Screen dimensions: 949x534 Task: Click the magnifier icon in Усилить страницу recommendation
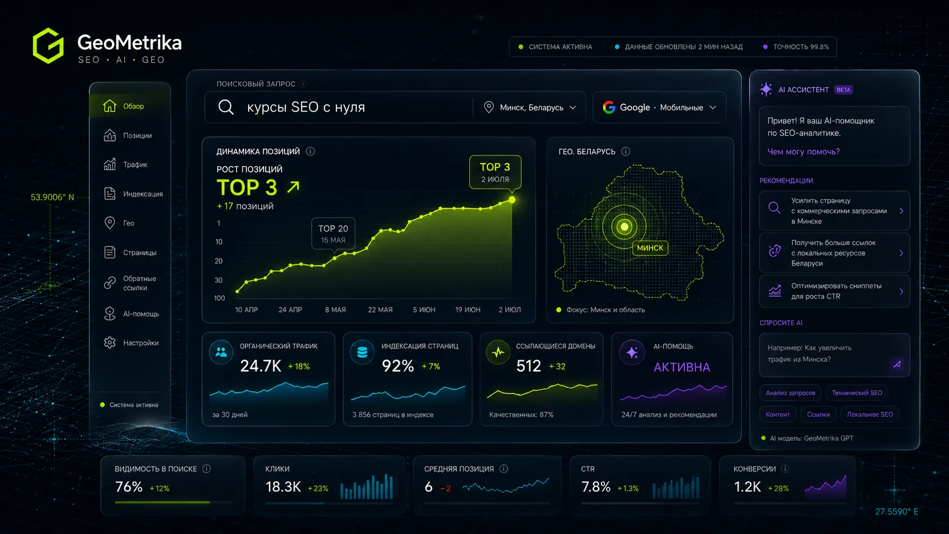(774, 208)
